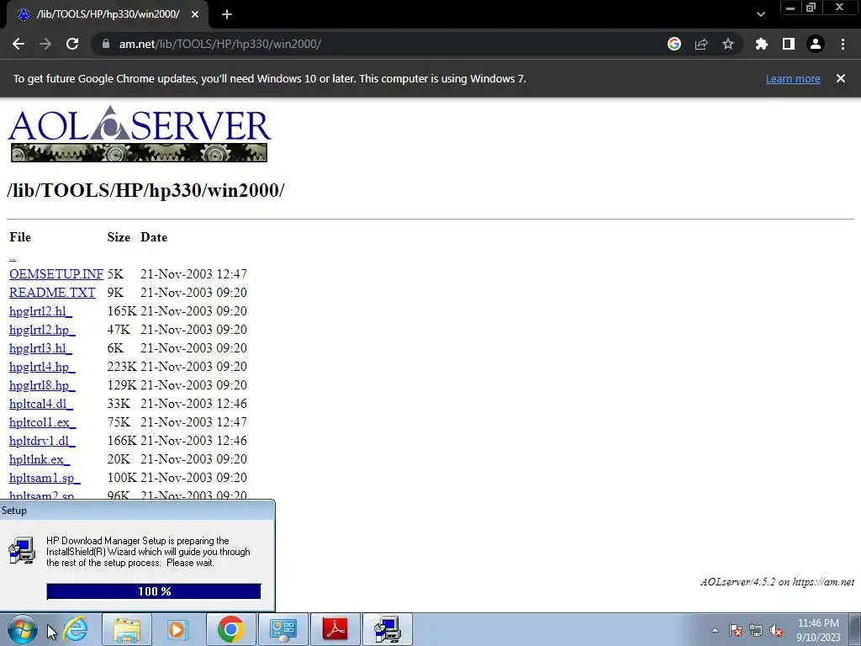Reload the current page
Screen dimensions: 861x646
pyautogui.click(x=72, y=44)
